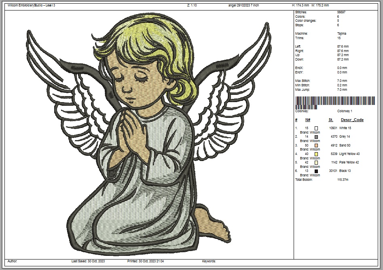The height and width of the screenshot is (270, 383).
Task: Select the Stitches count value 56697
Action: pos(341,13)
